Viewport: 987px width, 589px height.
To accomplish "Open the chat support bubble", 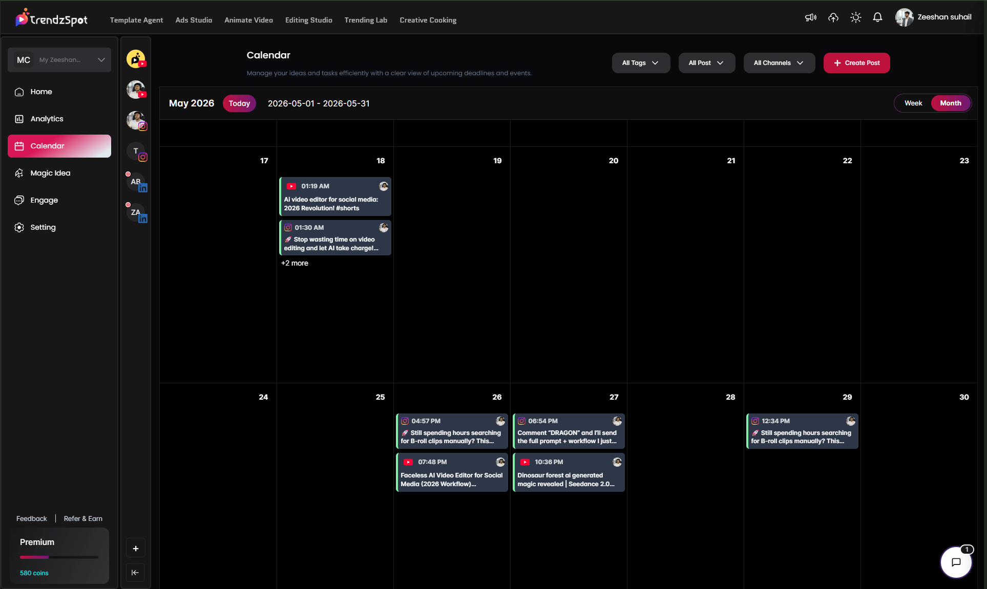I will tap(956, 562).
